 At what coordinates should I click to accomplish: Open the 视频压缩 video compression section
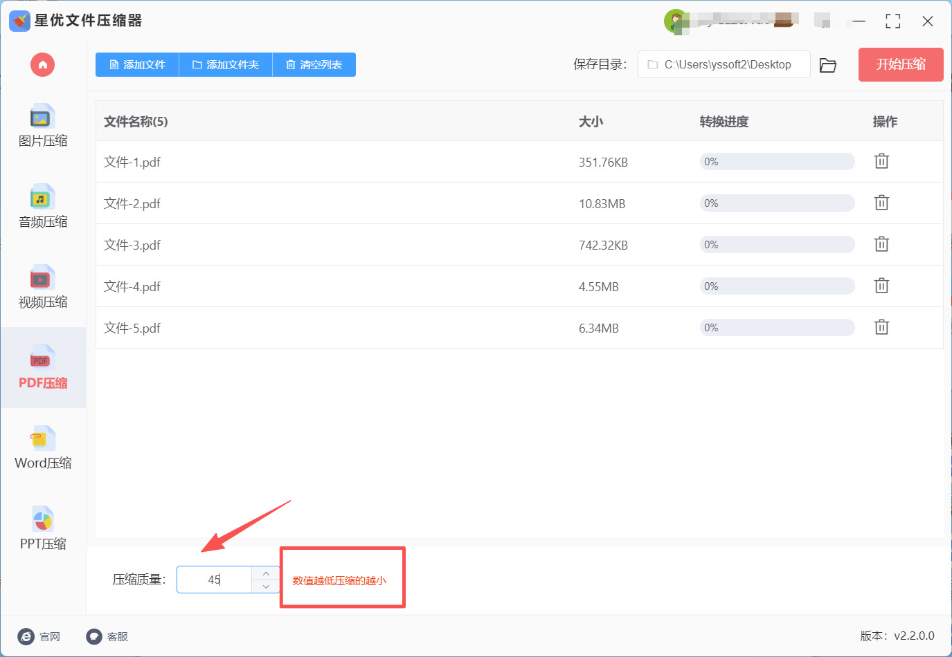coord(43,288)
